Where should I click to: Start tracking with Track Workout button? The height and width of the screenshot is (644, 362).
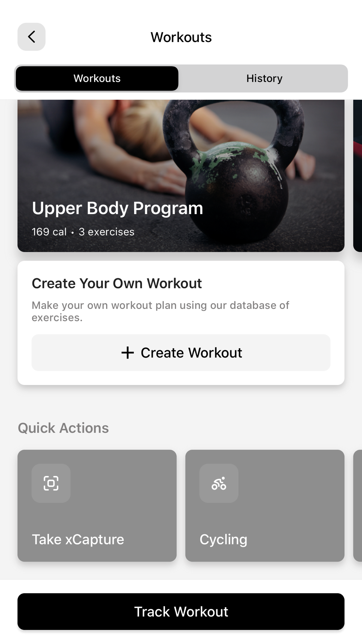pyautogui.click(x=181, y=612)
